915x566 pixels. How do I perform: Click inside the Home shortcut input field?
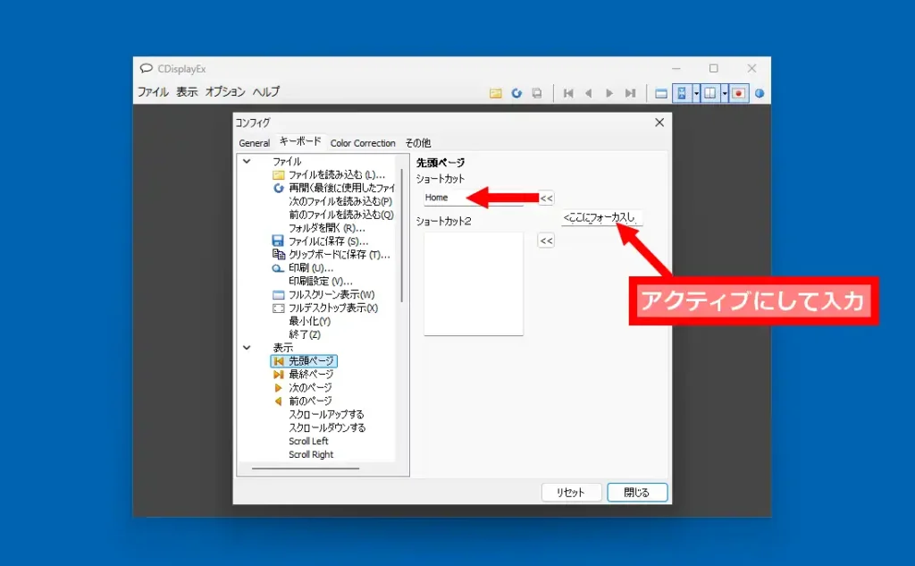(x=456, y=198)
